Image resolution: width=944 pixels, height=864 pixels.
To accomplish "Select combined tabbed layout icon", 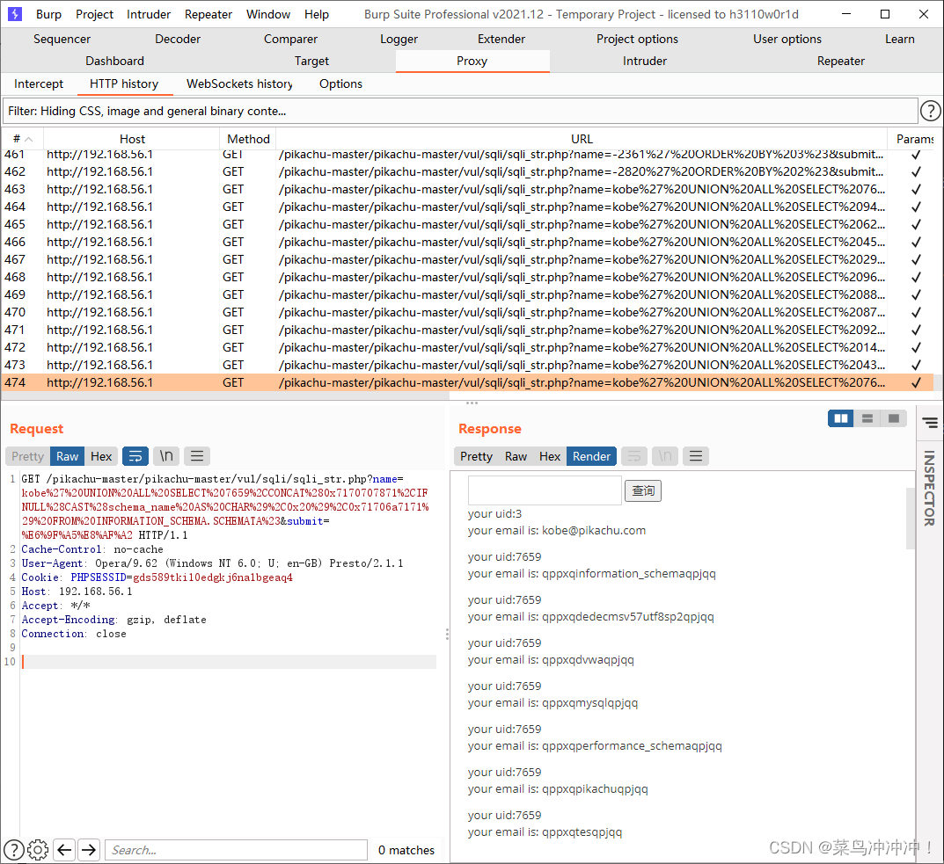I will (x=894, y=418).
